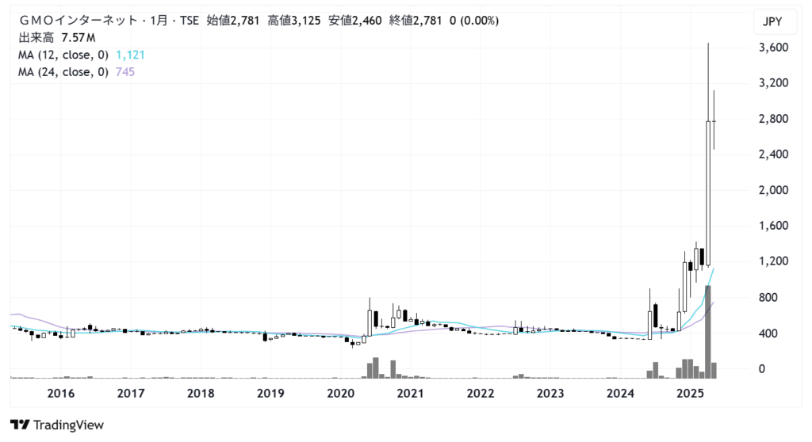This screenshot has height=442, width=812.
Task: Click the 2020 time axis label
Action: (x=340, y=394)
